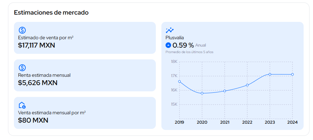Viewport: 313px width, 140px height.
Task: Click the 2019 x-axis year label
Action: 179,122
